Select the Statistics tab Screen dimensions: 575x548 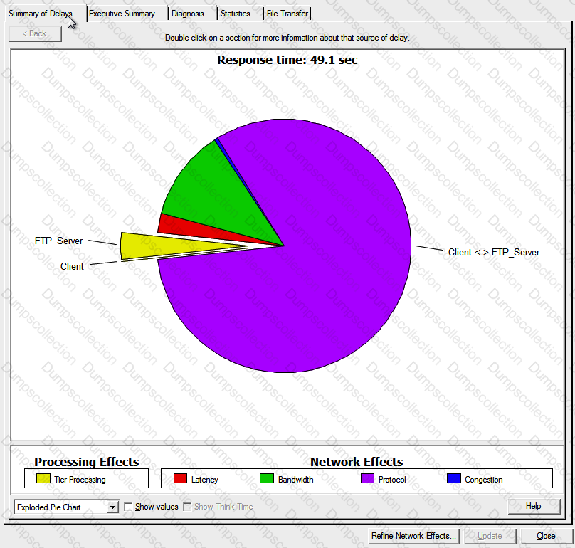tap(235, 14)
